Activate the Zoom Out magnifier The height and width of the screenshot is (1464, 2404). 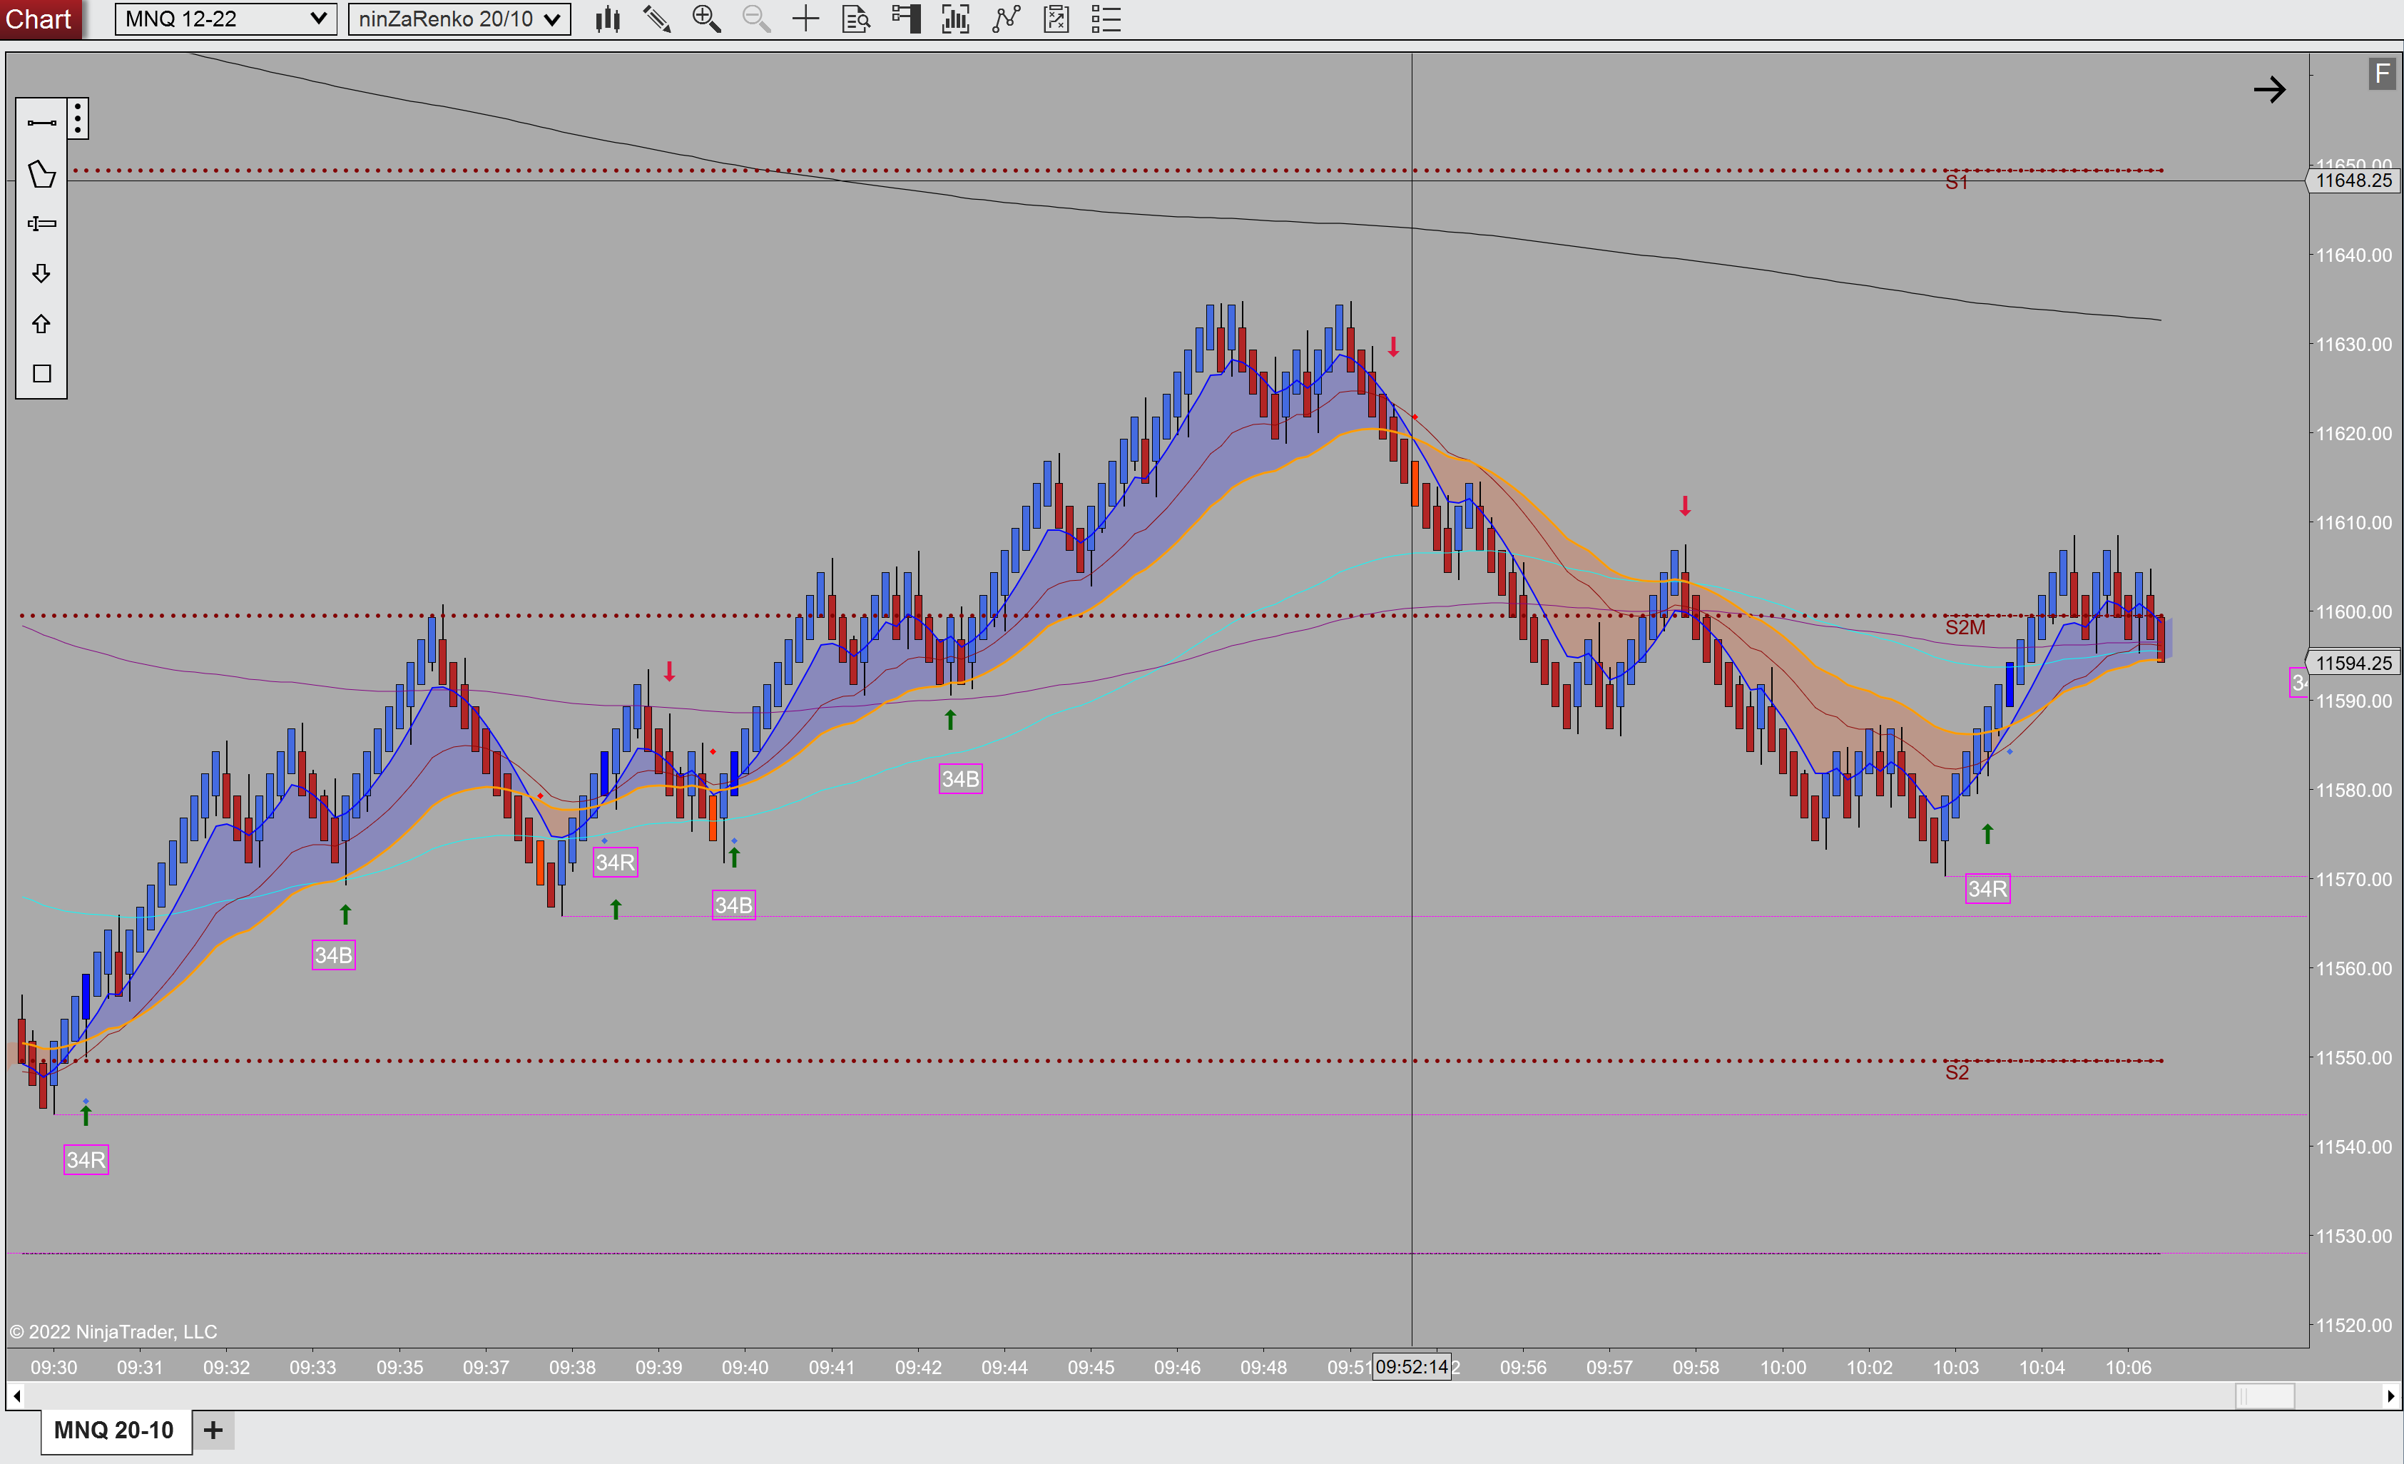coord(756,19)
